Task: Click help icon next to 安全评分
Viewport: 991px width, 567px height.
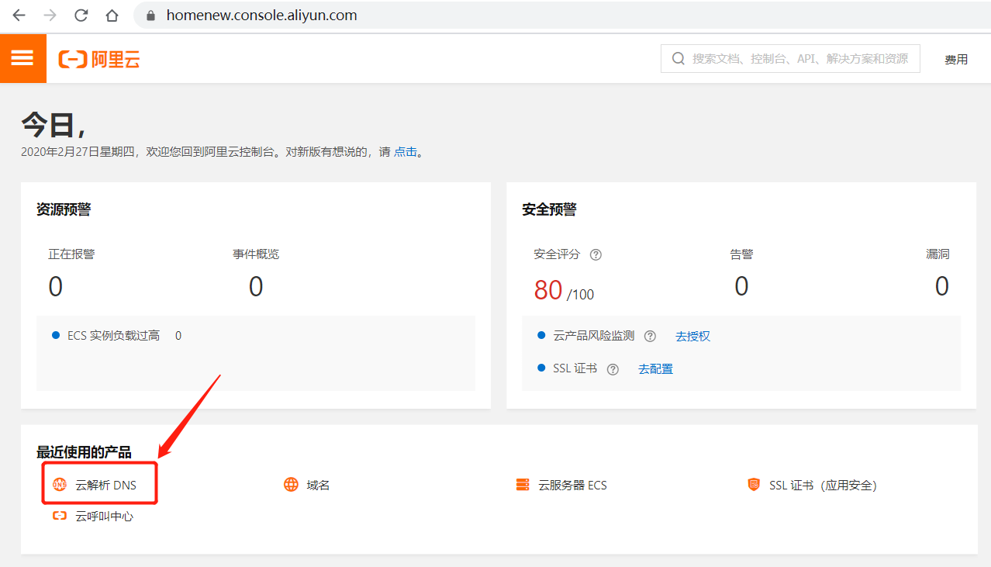Action: click(596, 254)
